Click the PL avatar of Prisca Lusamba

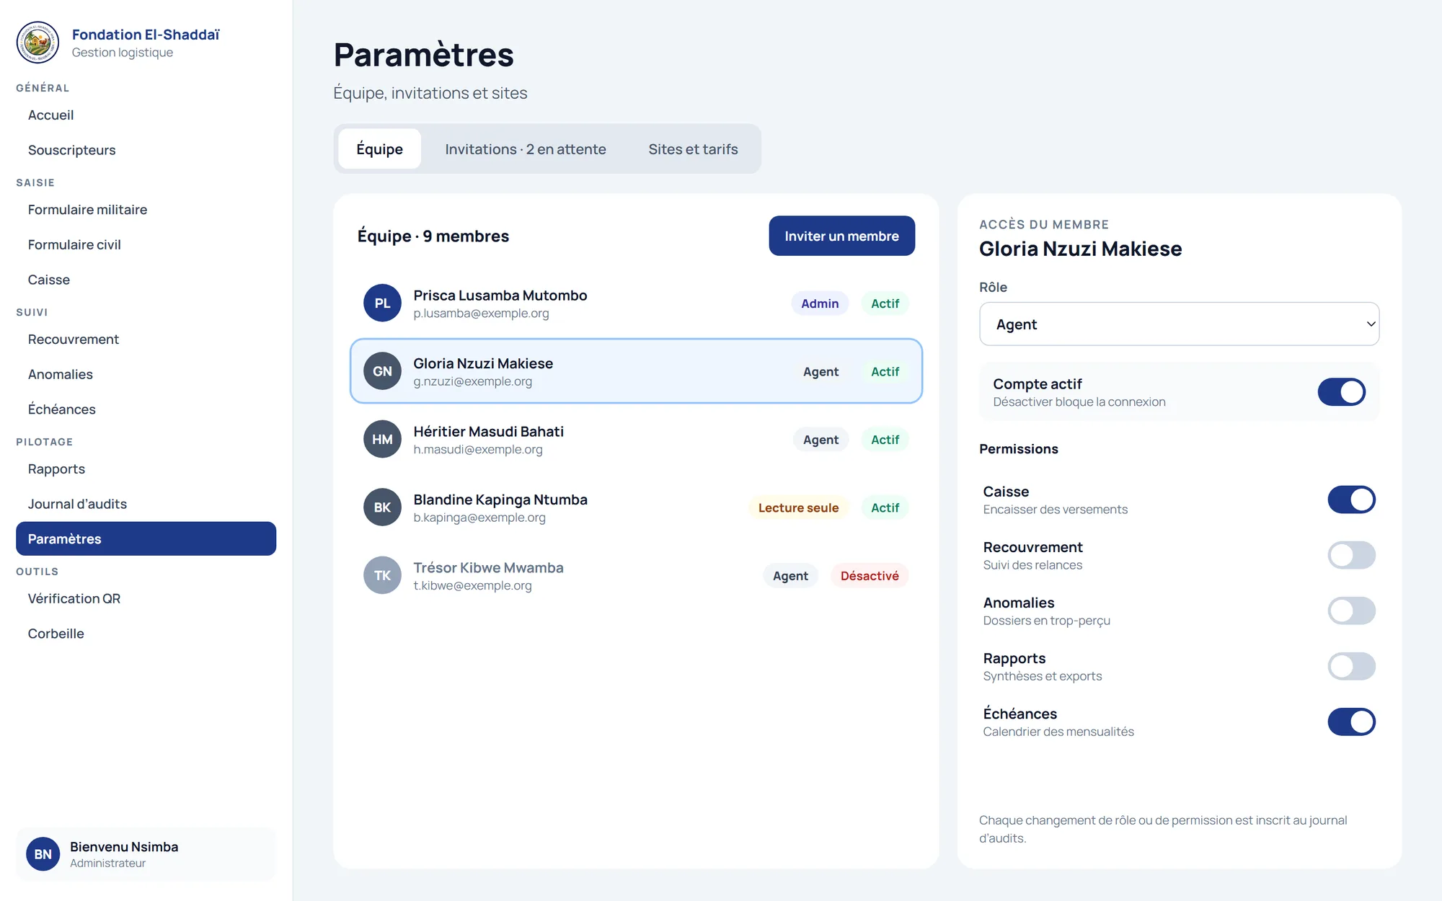click(x=382, y=303)
